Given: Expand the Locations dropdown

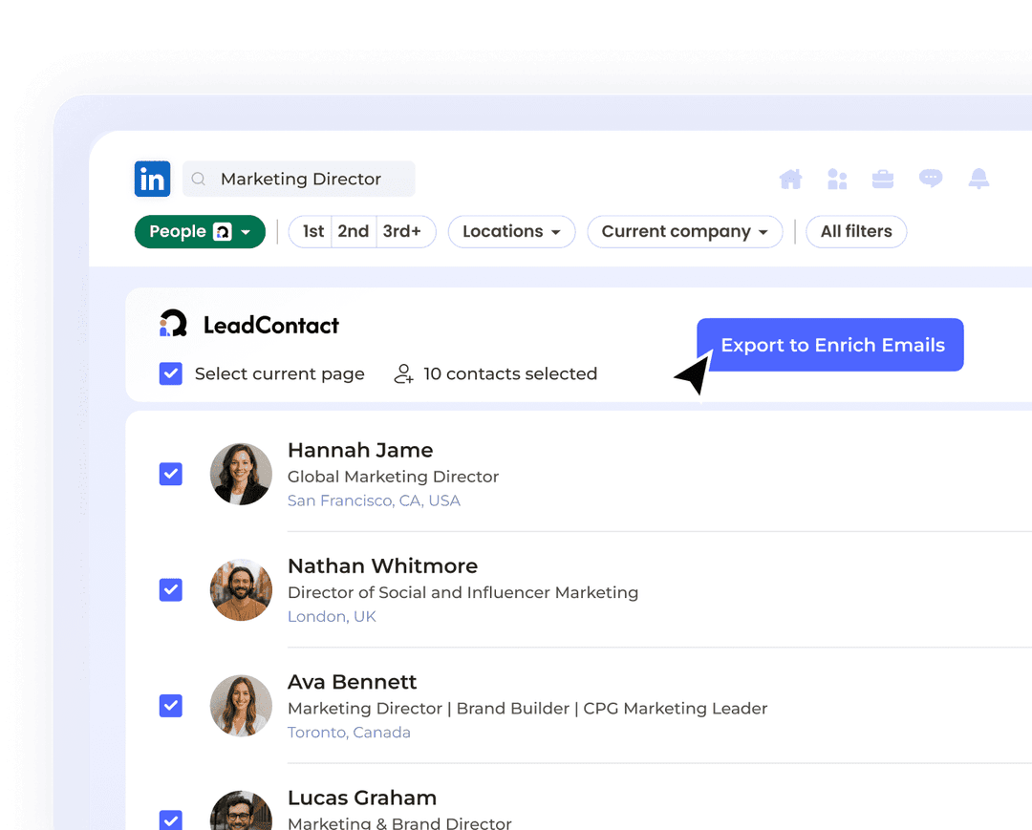Looking at the screenshot, I should [511, 231].
